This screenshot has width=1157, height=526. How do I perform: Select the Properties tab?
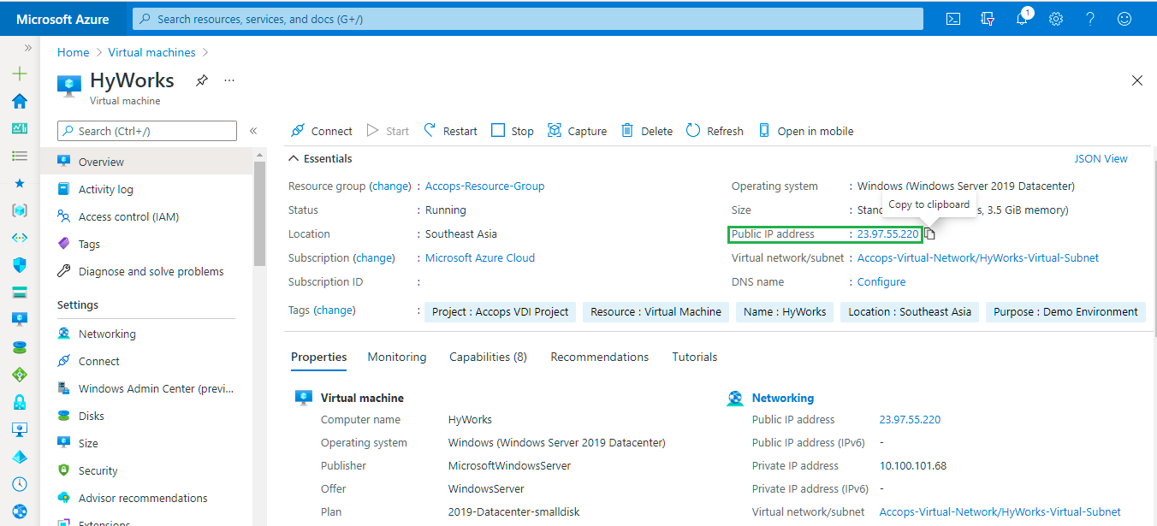coord(319,357)
